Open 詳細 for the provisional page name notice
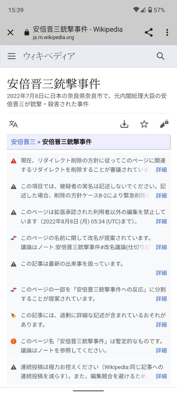This screenshot has height=394, width=177. pyautogui.click(x=161, y=350)
